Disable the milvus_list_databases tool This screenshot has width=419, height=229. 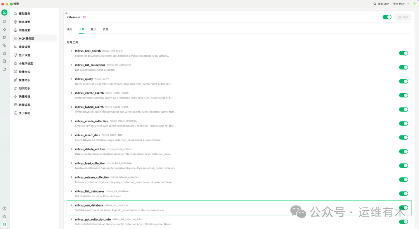tap(403, 194)
